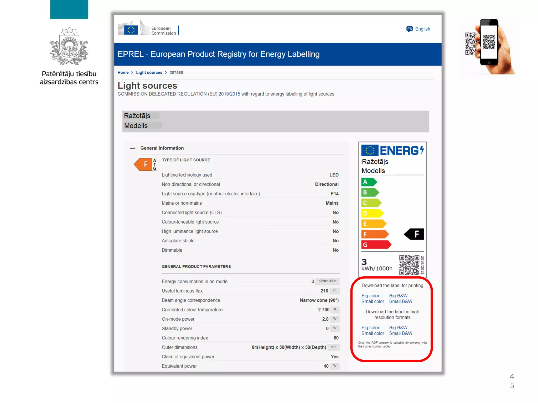Click the red G class bar
The image size is (538, 403).
(x=376, y=245)
